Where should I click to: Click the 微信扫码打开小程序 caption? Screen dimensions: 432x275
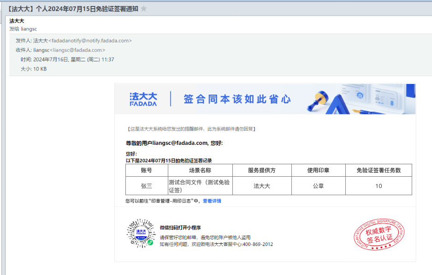[x=180, y=227]
